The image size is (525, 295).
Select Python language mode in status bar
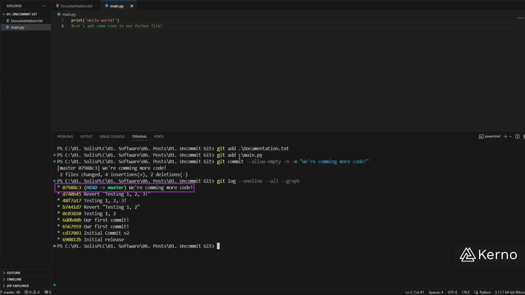click(485, 292)
